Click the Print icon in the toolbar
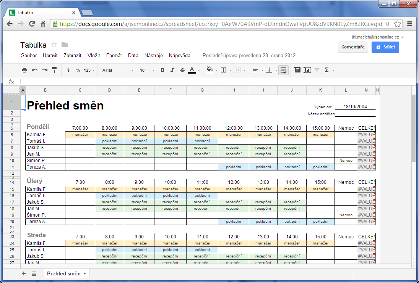The width and height of the screenshot is (419, 283). click(x=24, y=70)
